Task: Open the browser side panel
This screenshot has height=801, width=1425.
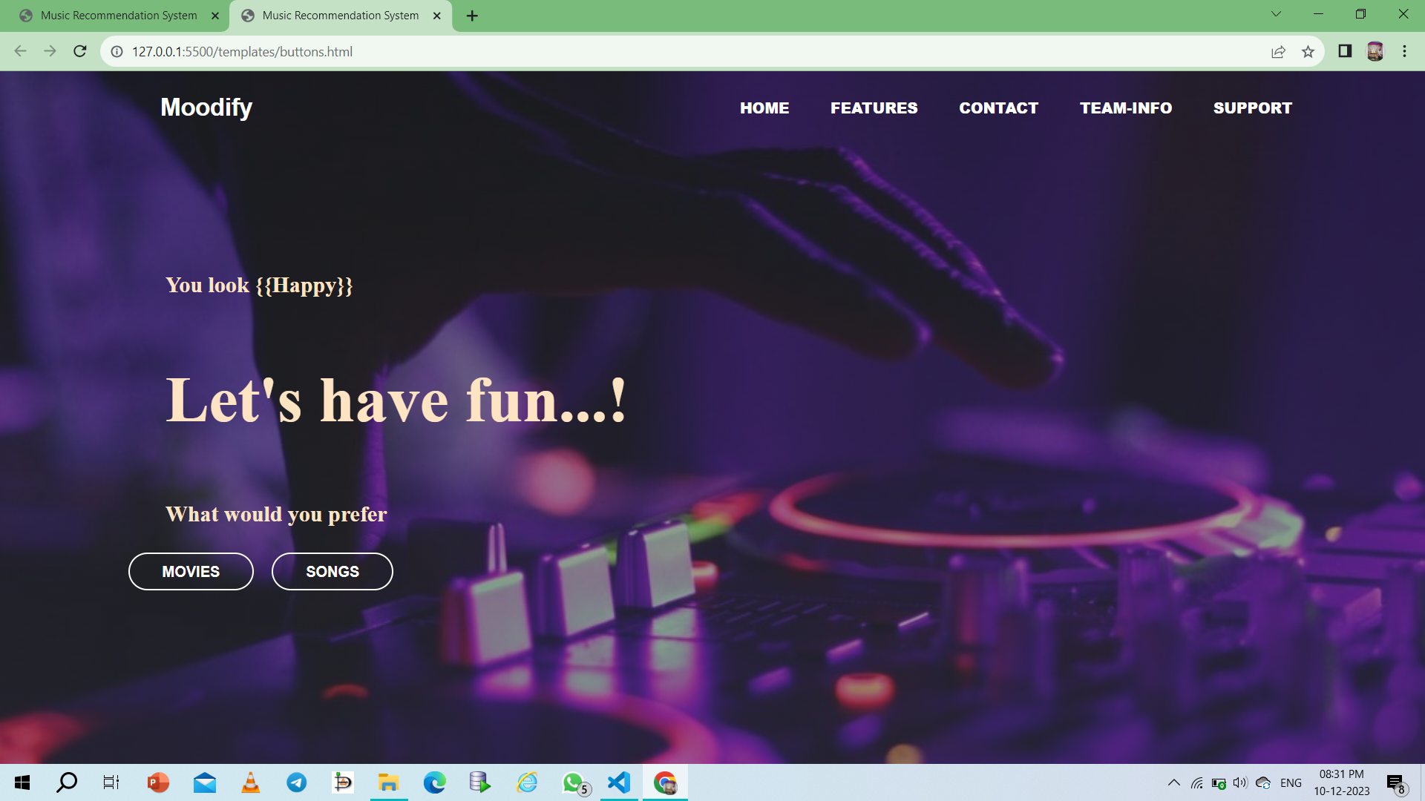Action: click(1345, 51)
